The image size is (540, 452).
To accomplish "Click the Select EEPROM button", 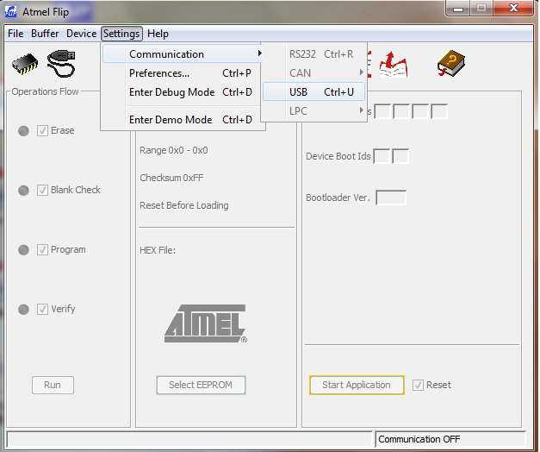I will click(x=201, y=385).
